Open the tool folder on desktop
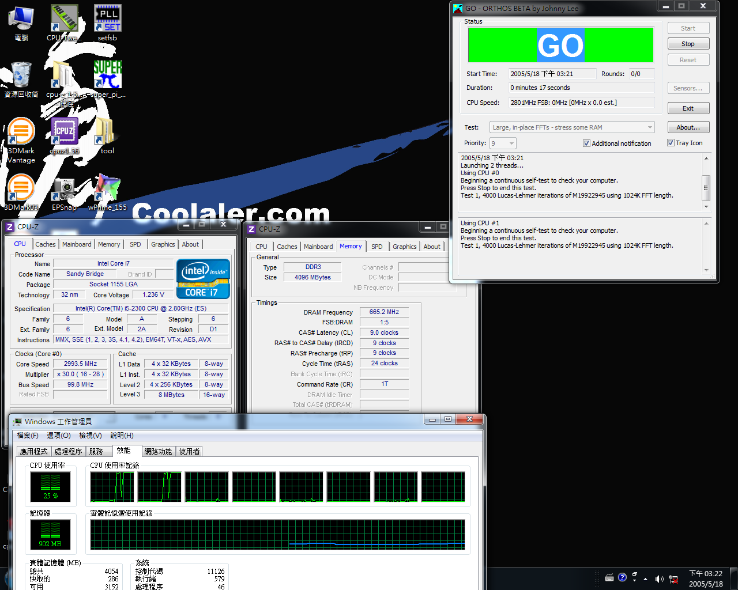The width and height of the screenshot is (738, 590). coord(107,136)
